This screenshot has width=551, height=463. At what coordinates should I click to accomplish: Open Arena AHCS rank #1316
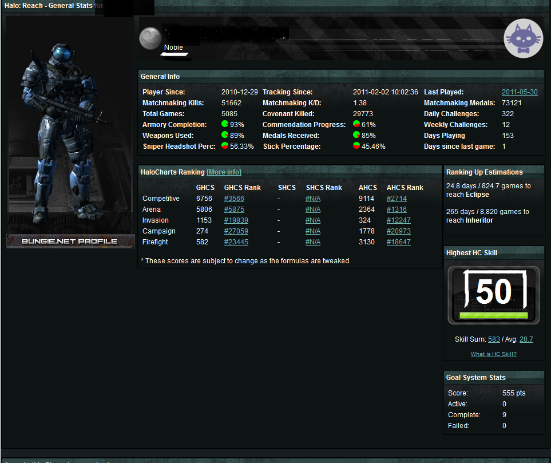click(397, 209)
